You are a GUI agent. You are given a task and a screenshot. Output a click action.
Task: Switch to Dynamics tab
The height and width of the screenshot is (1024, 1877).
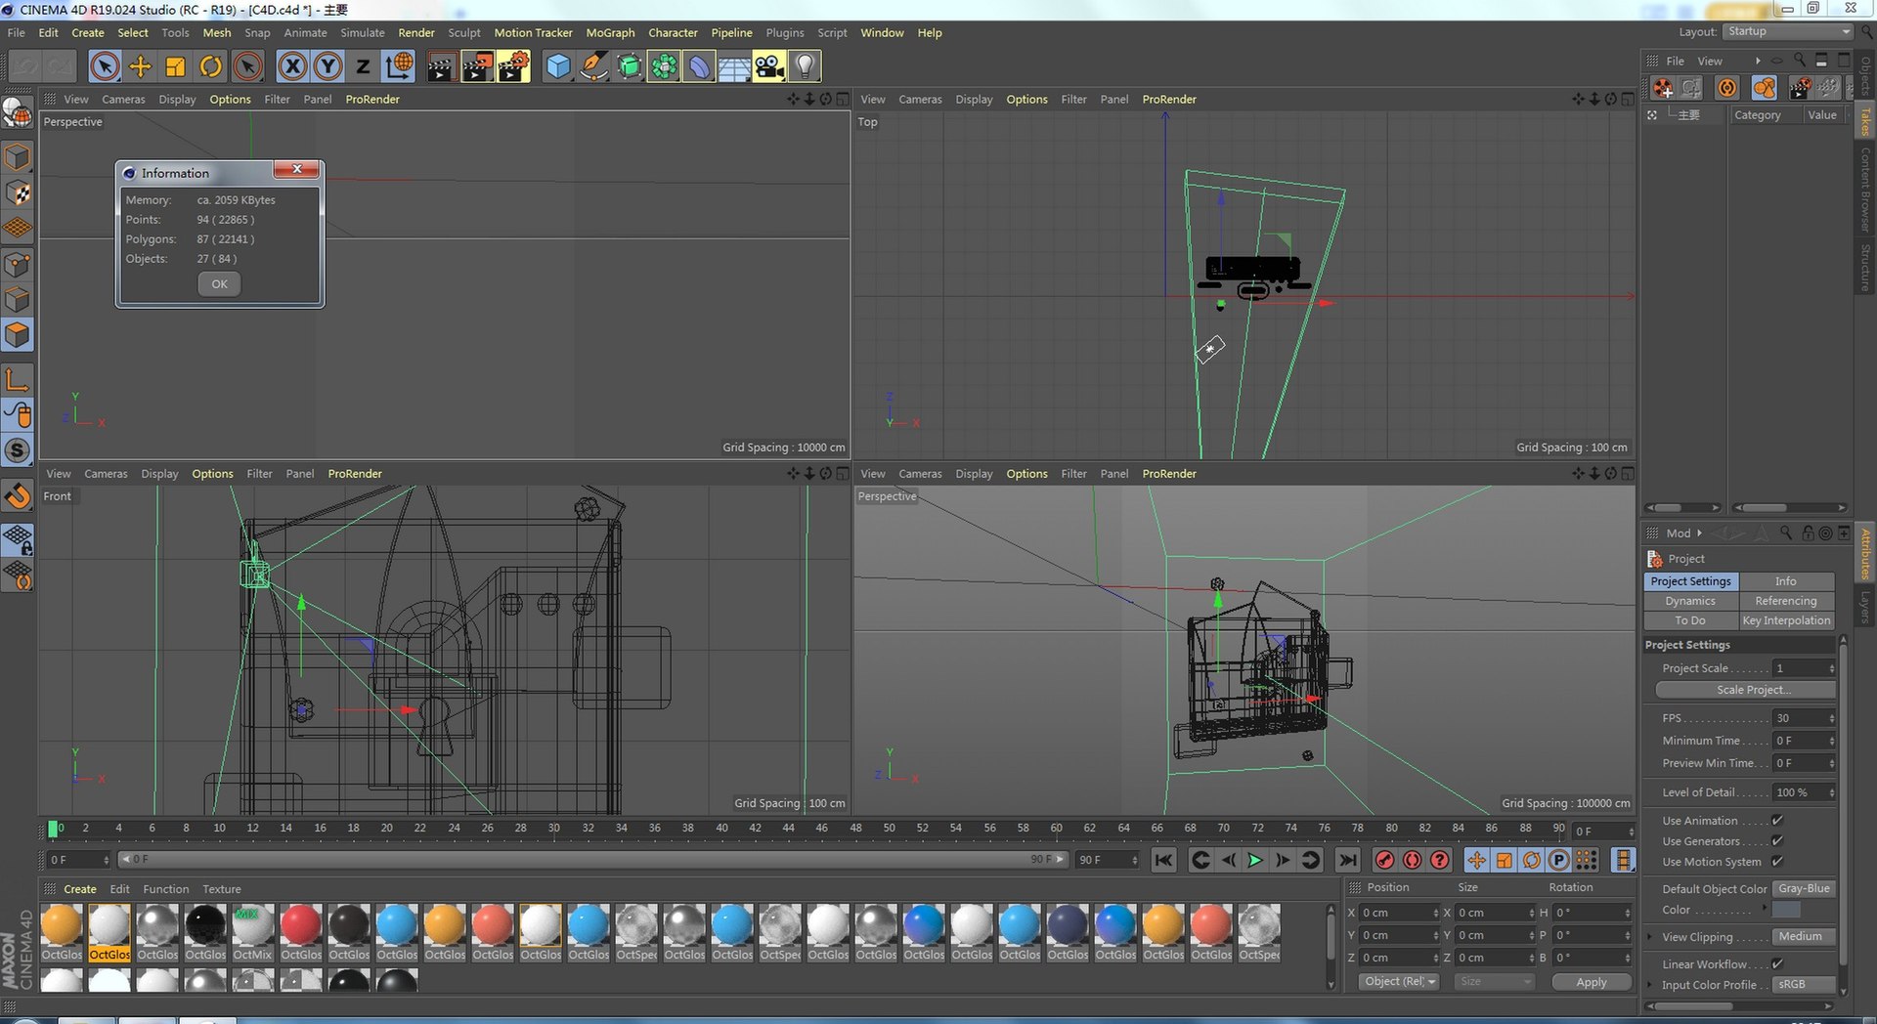tap(1690, 601)
